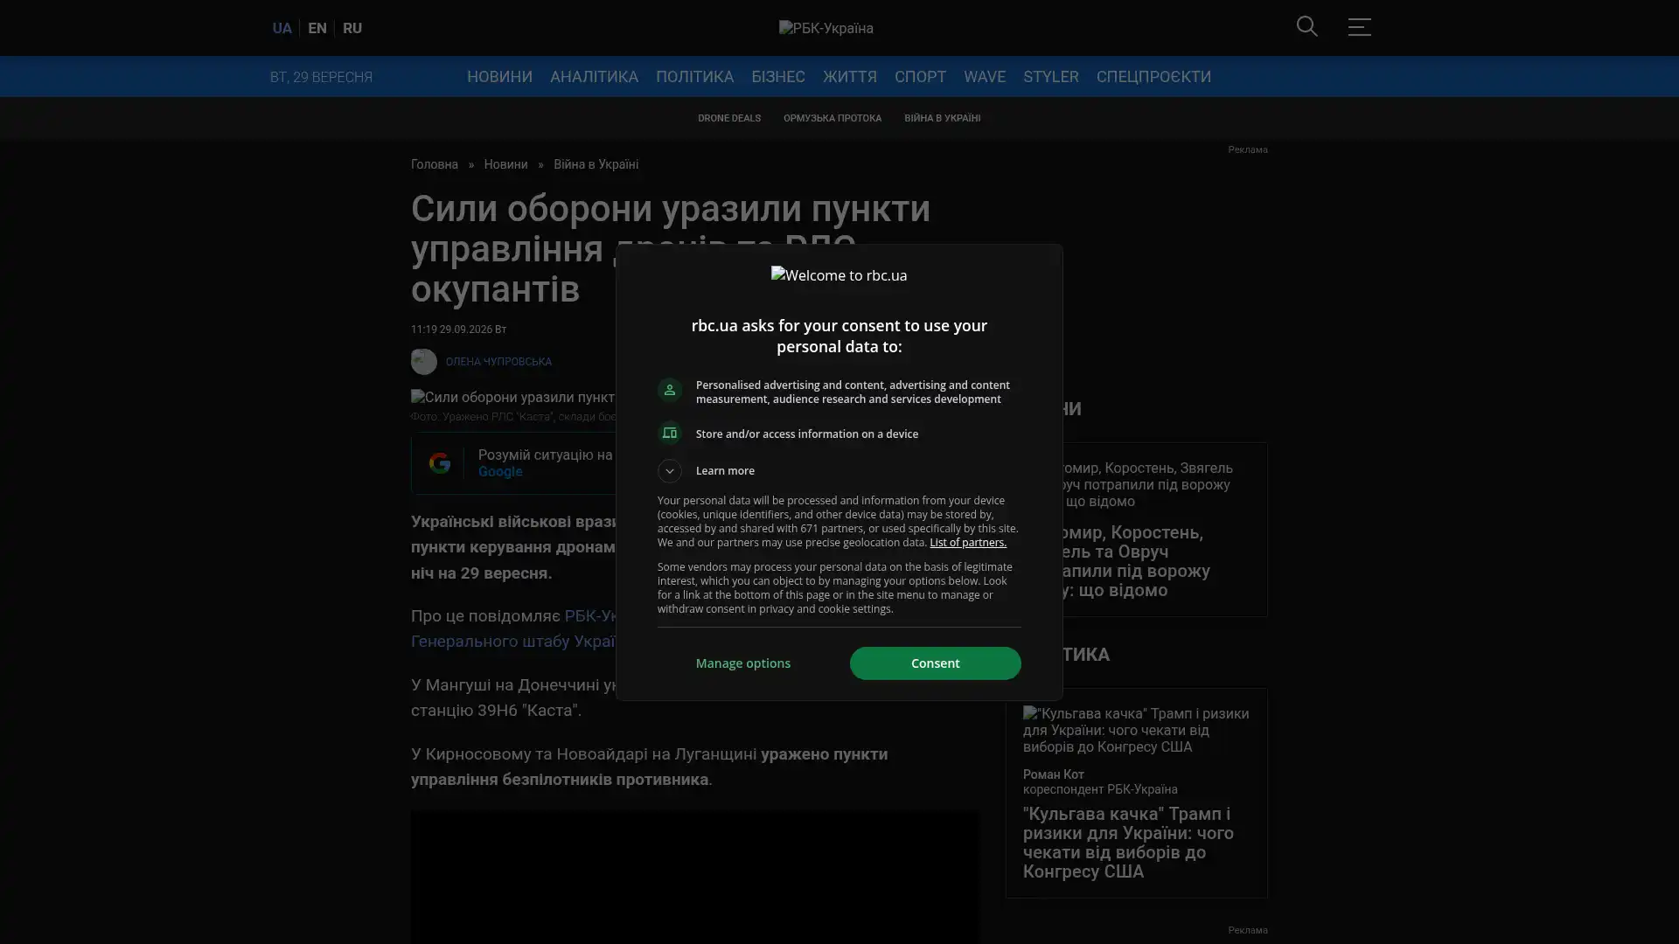Click the embedded video player below the article

click(694, 877)
